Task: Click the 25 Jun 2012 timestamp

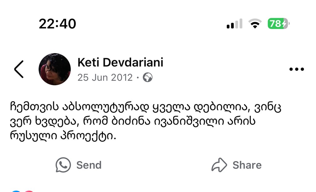Action: pyautogui.click(x=105, y=77)
